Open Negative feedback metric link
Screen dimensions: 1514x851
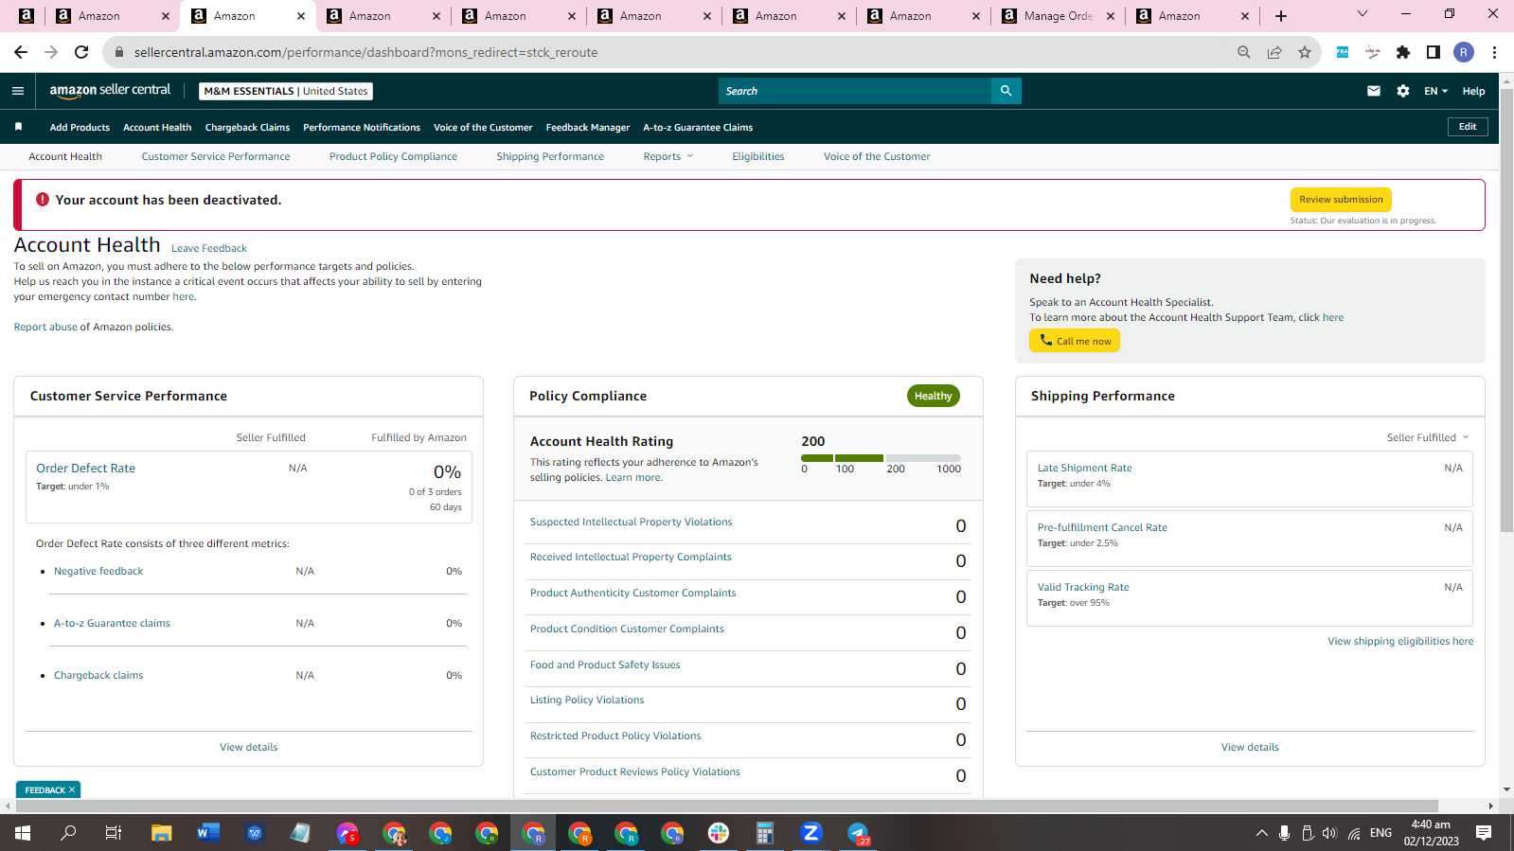[98, 571]
